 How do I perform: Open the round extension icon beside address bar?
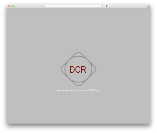[107, 6]
